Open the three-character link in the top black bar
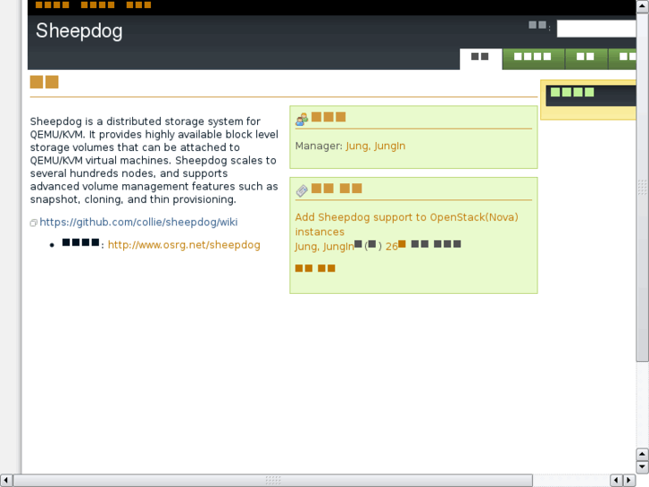This screenshot has width=649, height=487. click(138, 5)
